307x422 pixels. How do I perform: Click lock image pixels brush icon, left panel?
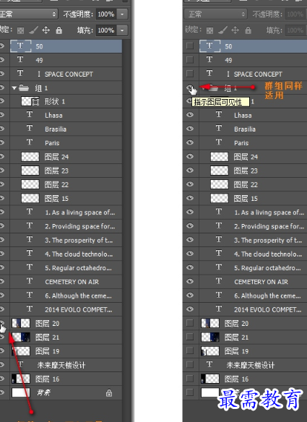pos(33,30)
